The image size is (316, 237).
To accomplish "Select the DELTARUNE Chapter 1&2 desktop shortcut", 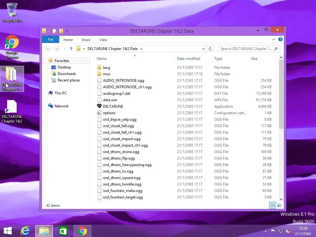I will 12,111.
